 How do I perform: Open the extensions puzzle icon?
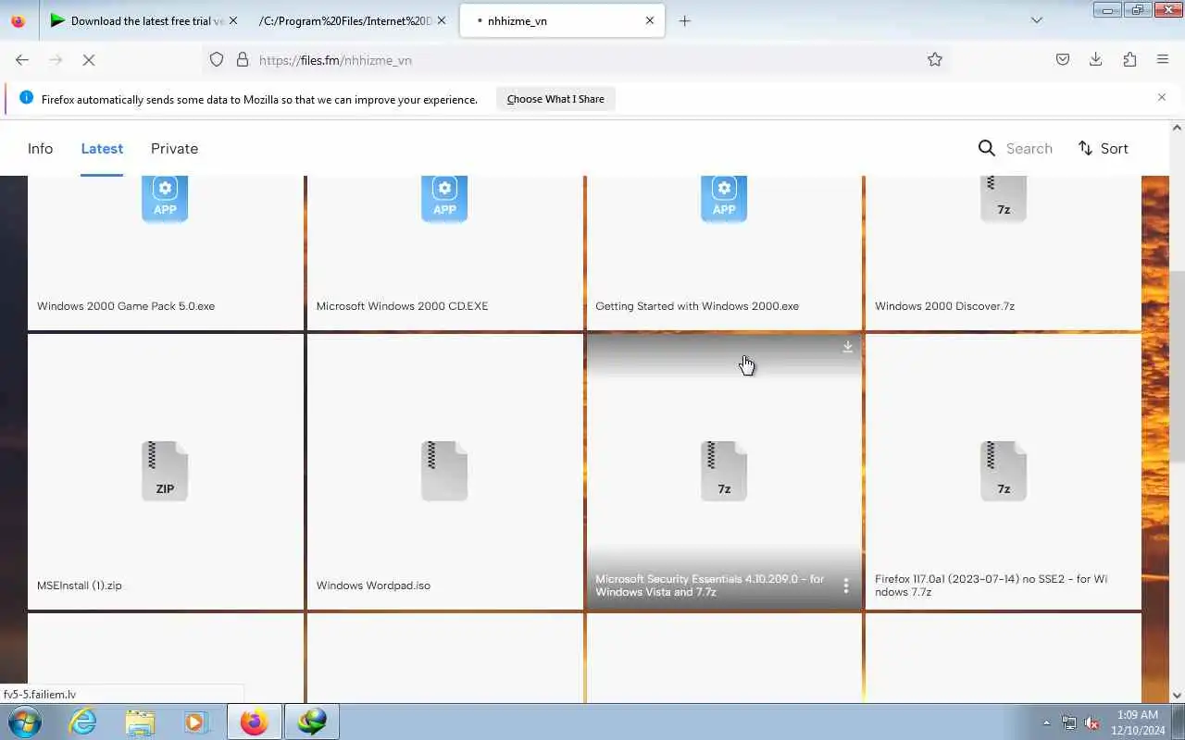click(1129, 60)
